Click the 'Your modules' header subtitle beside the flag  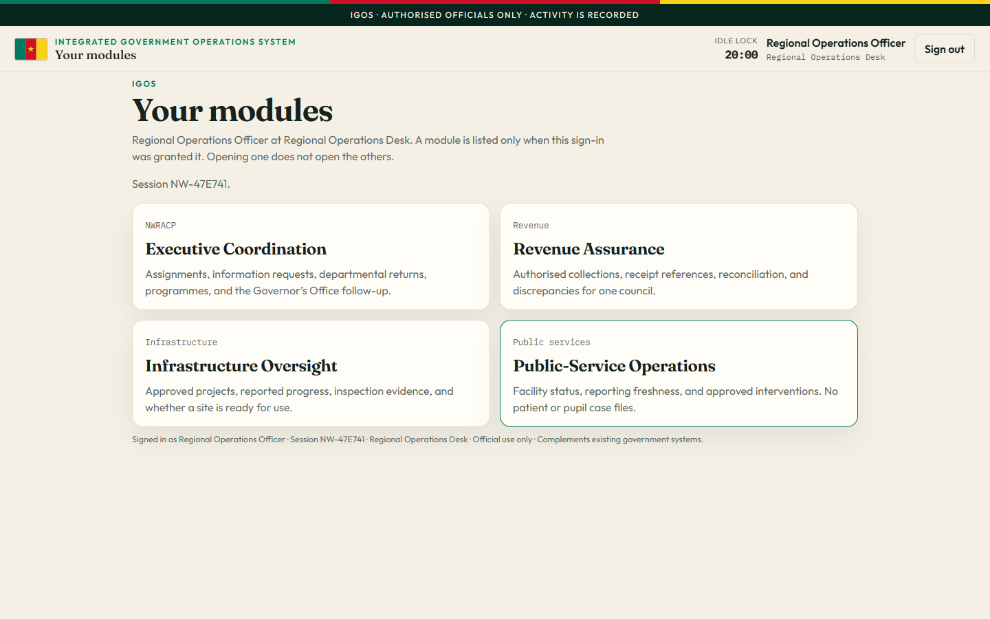click(96, 55)
